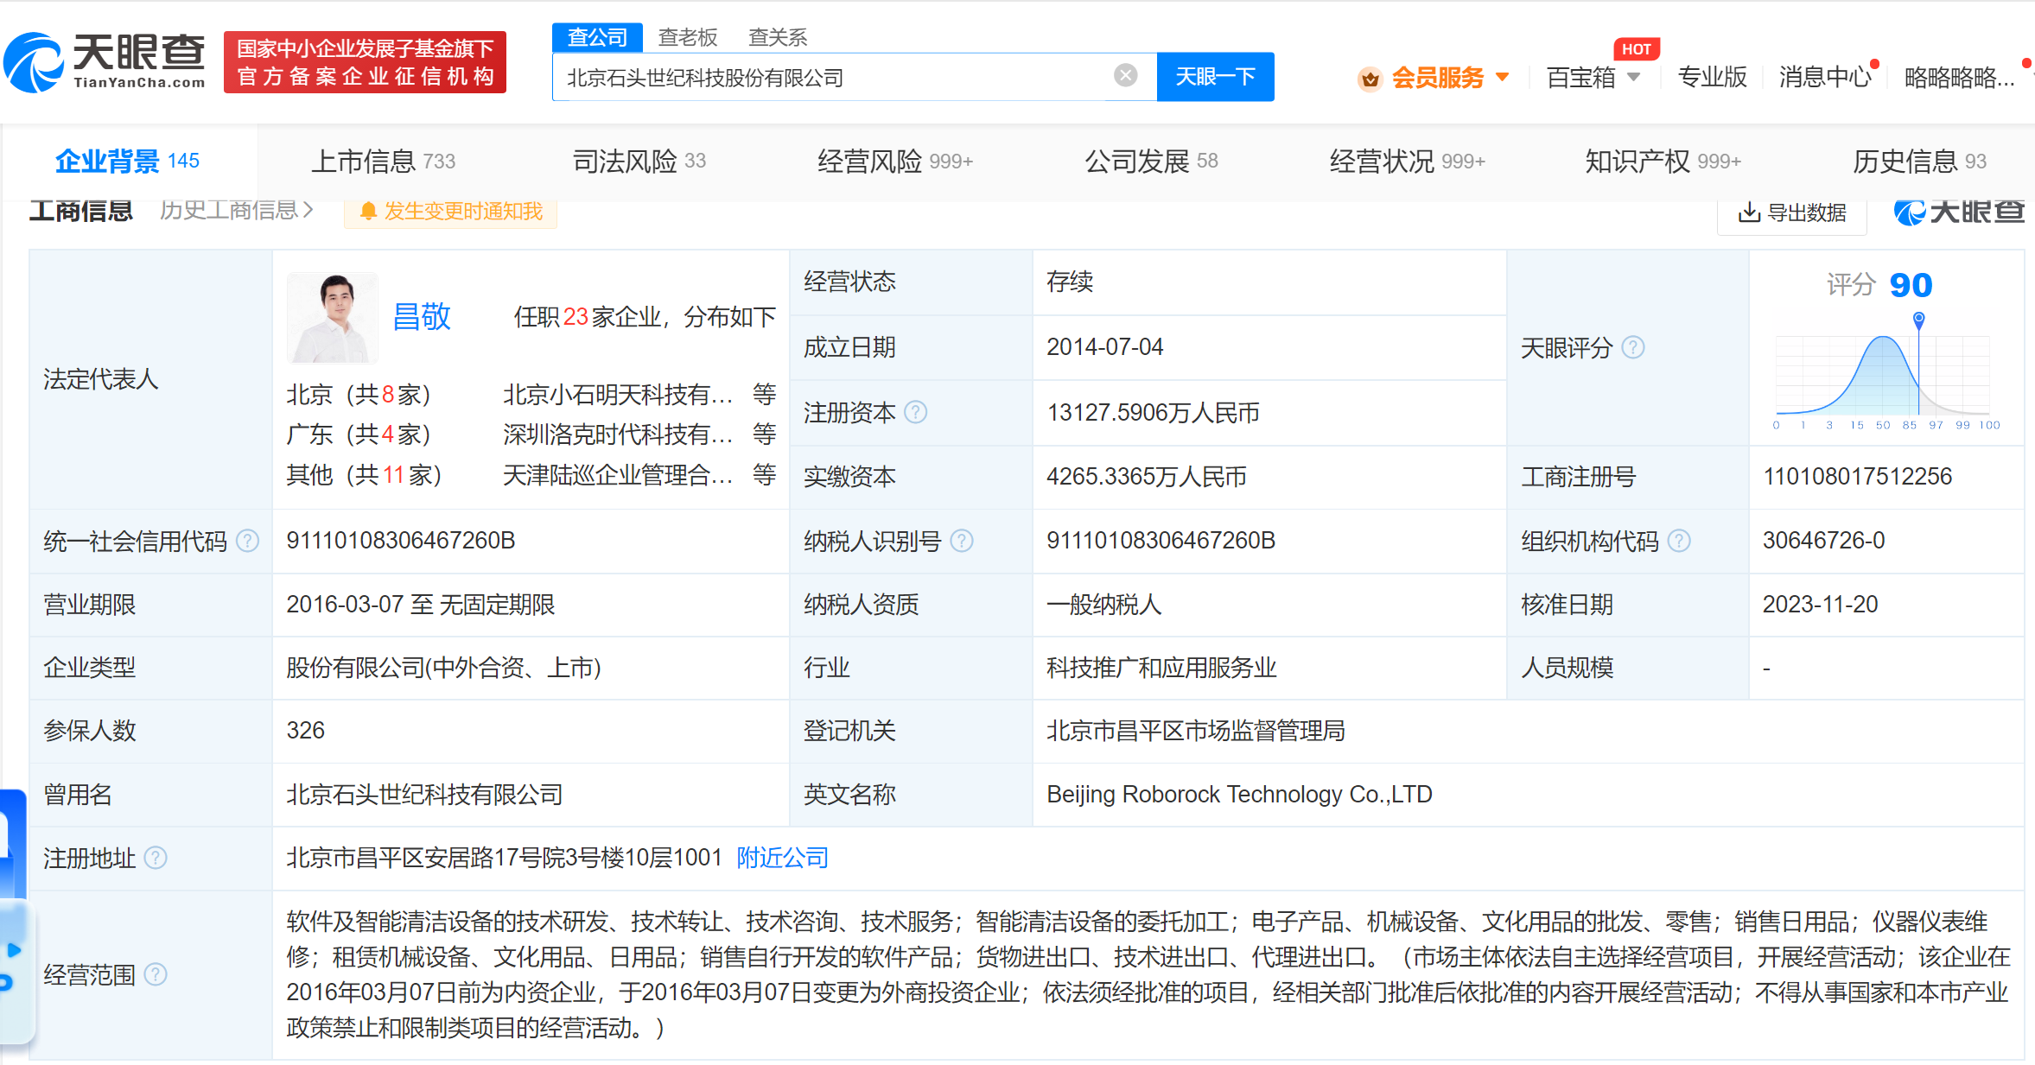Image resolution: width=2035 pixels, height=1065 pixels.
Task: Click the English name Beijing Roborock Technology
Action: tap(1239, 795)
